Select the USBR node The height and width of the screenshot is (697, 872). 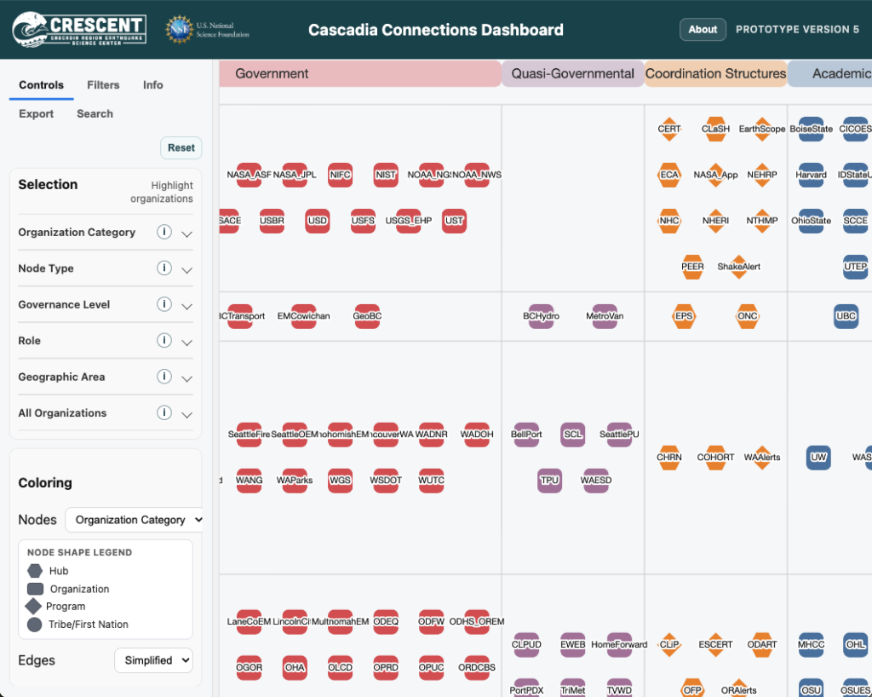[272, 221]
